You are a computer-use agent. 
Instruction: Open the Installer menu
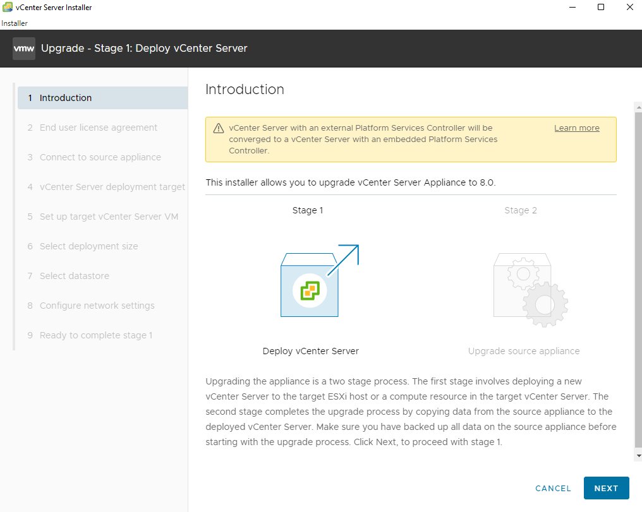[x=15, y=23]
